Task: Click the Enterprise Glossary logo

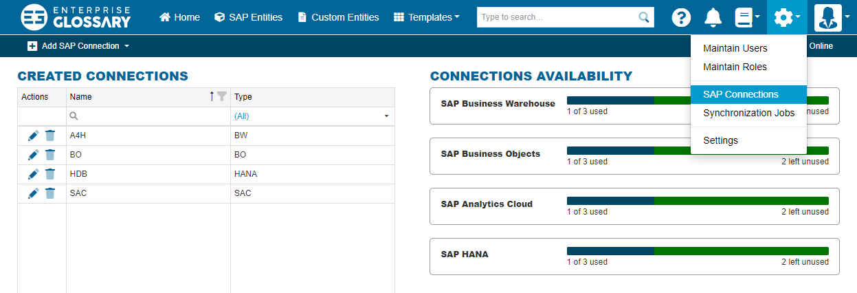Action: (76, 17)
